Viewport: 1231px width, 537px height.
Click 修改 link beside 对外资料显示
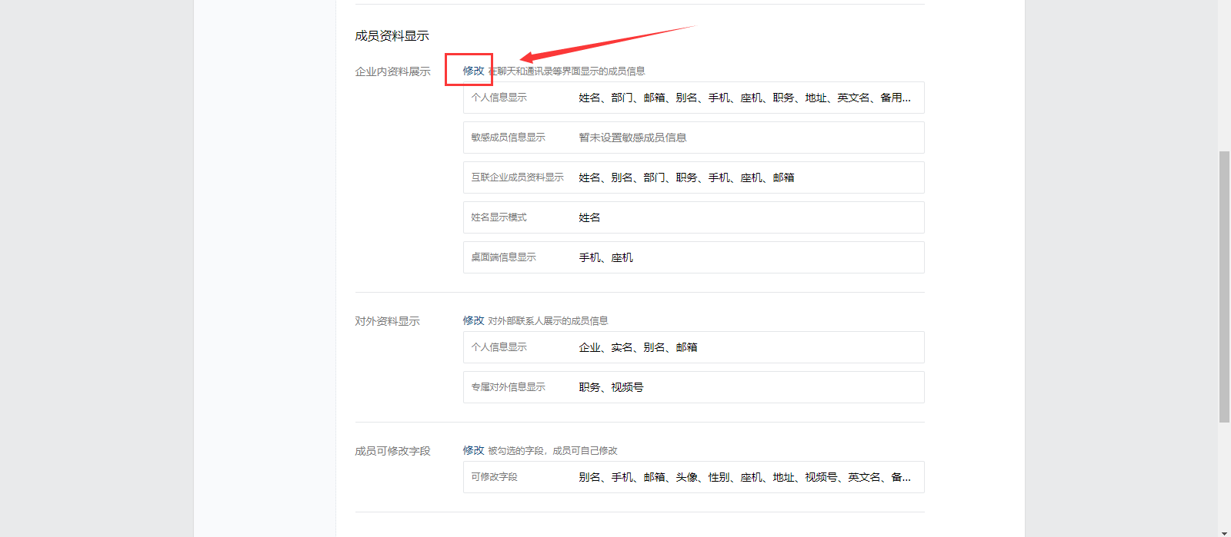473,320
